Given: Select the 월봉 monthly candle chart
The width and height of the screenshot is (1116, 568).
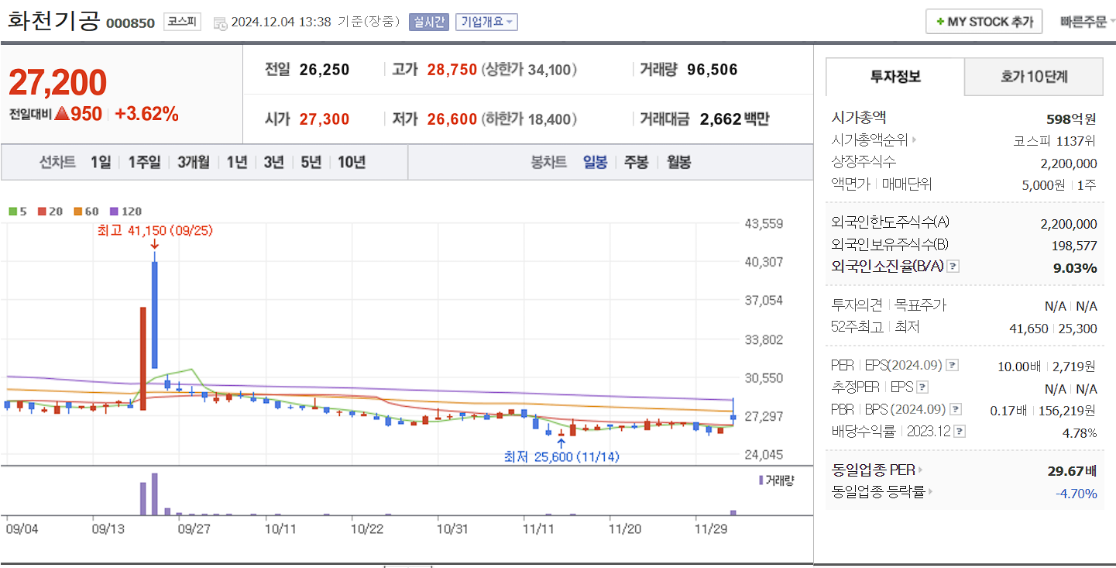Looking at the screenshot, I should [x=679, y=162].
